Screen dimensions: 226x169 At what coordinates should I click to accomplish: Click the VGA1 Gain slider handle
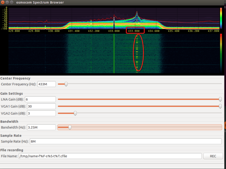click(220, 106)
